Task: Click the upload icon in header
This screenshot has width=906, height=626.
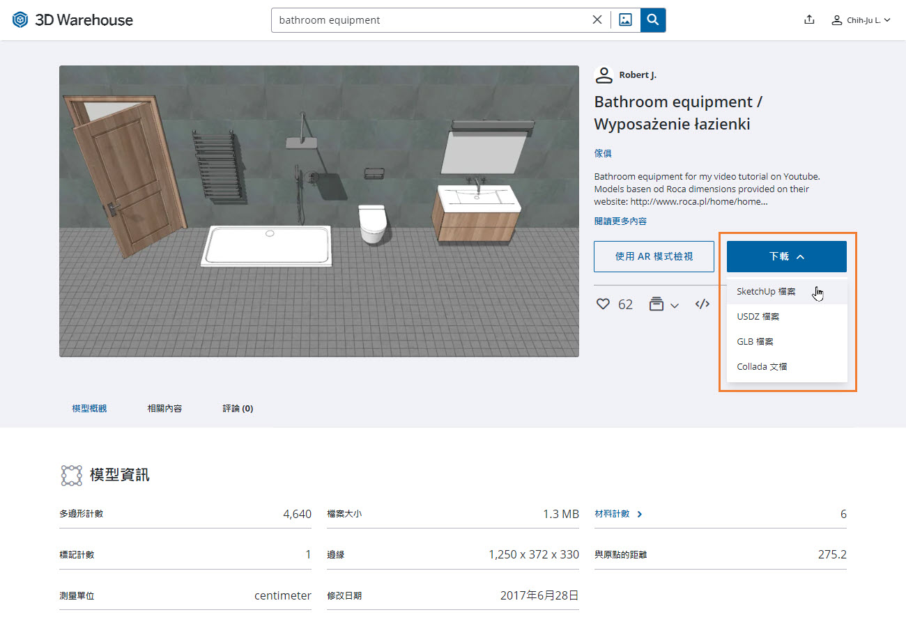Action: pos(809,20)
